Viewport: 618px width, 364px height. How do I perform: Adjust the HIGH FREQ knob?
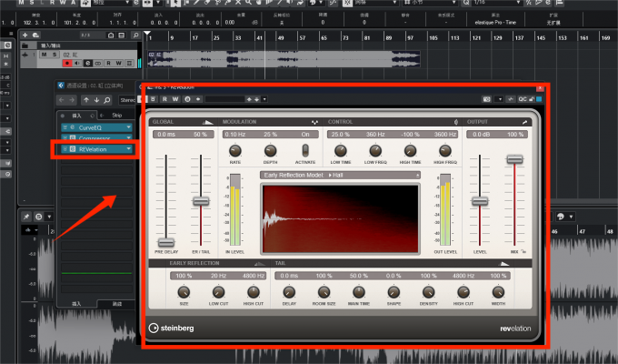(445, 151)
